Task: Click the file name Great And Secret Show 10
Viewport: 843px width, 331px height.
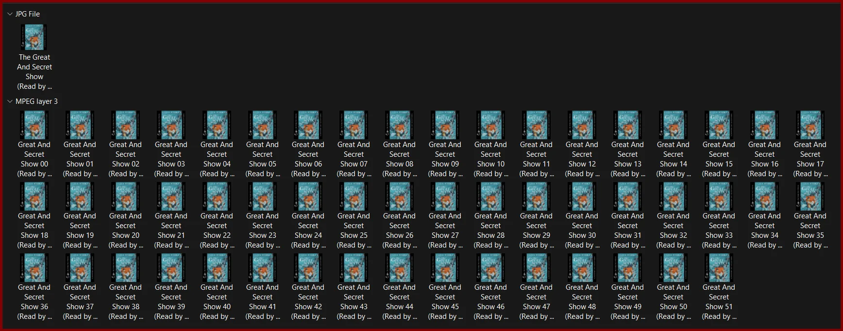Action: coord(491,159)
